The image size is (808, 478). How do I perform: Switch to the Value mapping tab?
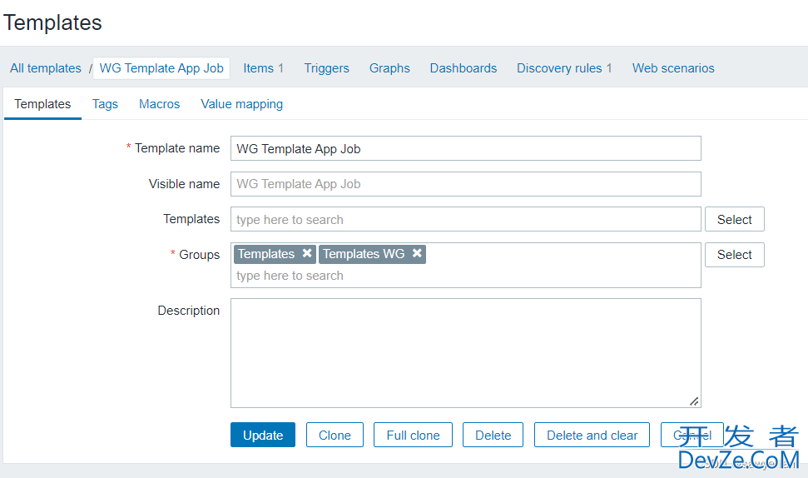[x=241, y=104]
